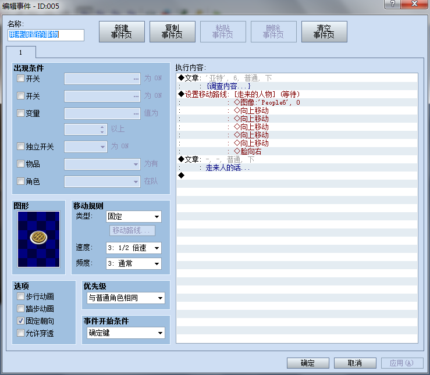This screenshot has width=430, height=375.
Task: Select event page tab 1
Action: (21, 52)
